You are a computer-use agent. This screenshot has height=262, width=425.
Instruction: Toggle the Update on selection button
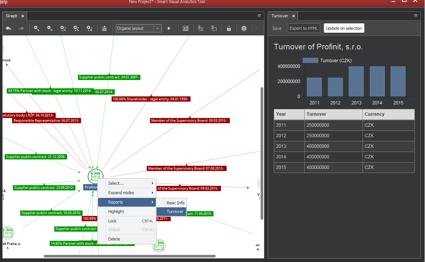[344, 28]
